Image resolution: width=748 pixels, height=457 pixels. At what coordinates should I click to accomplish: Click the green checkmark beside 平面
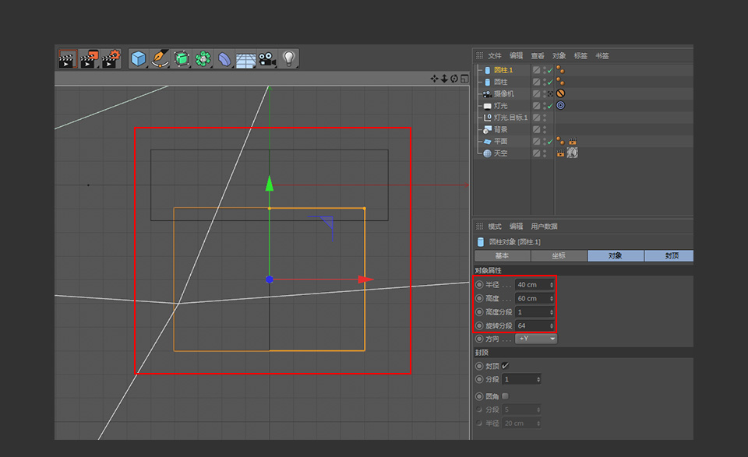pos(552,141)
